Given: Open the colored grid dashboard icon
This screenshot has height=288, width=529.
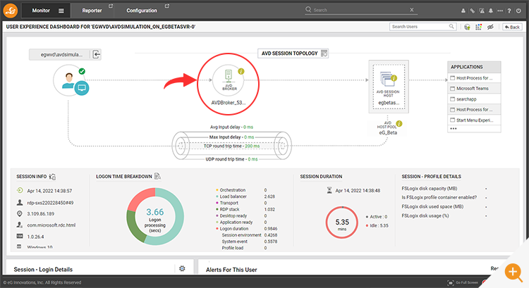Looking at the screenshot, I should click(479, 27).
